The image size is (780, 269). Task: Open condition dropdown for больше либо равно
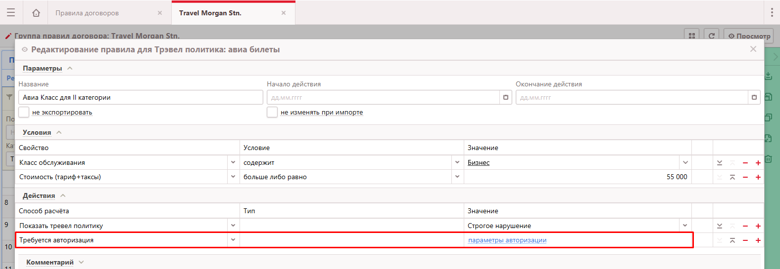coord(457,177)
